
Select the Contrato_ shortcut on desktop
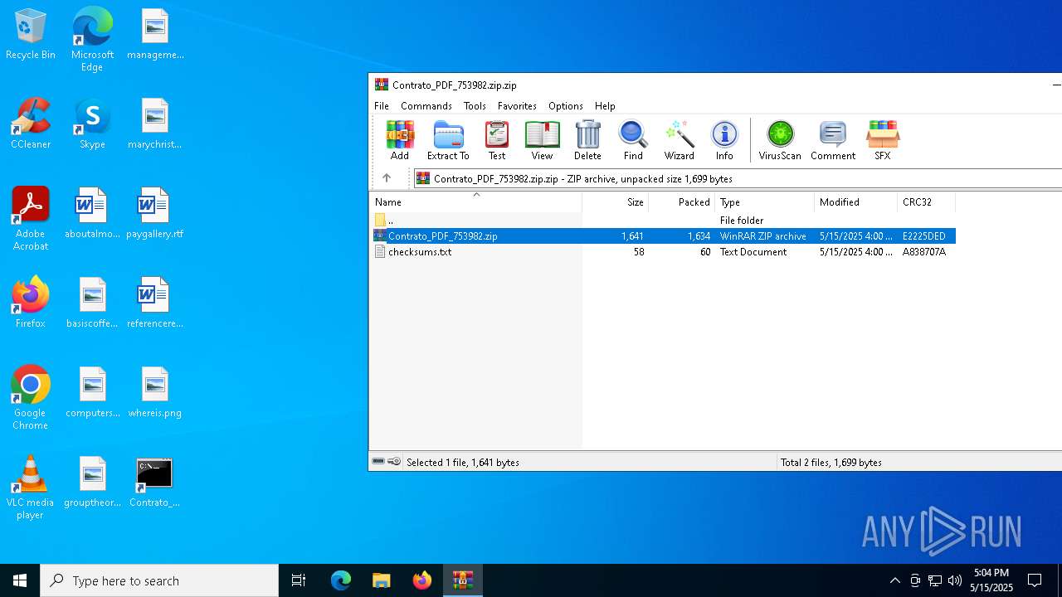(x=154, y=483)
